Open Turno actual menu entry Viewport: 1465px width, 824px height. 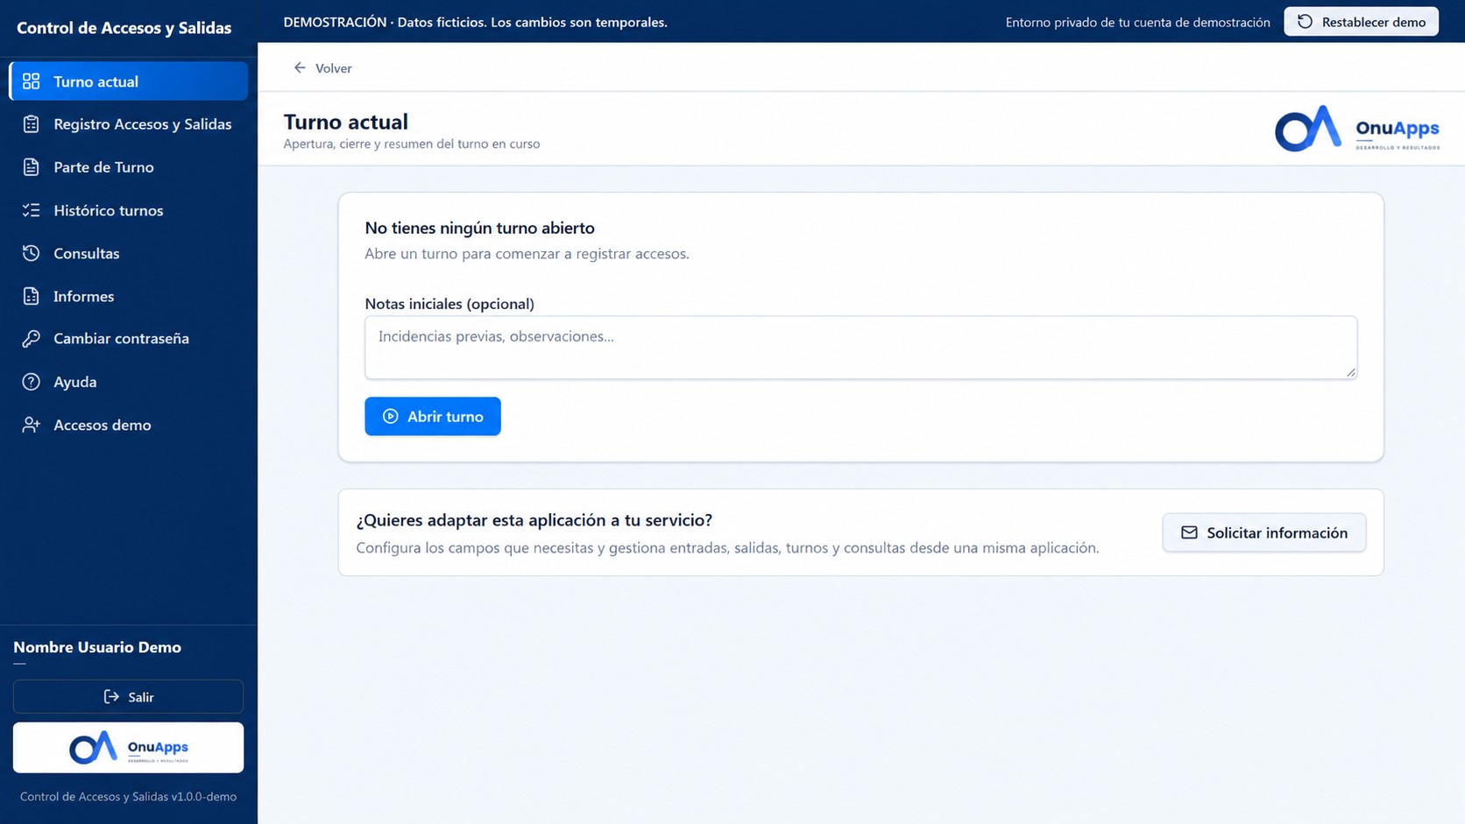pyautogui.click(x=129, y=81)
